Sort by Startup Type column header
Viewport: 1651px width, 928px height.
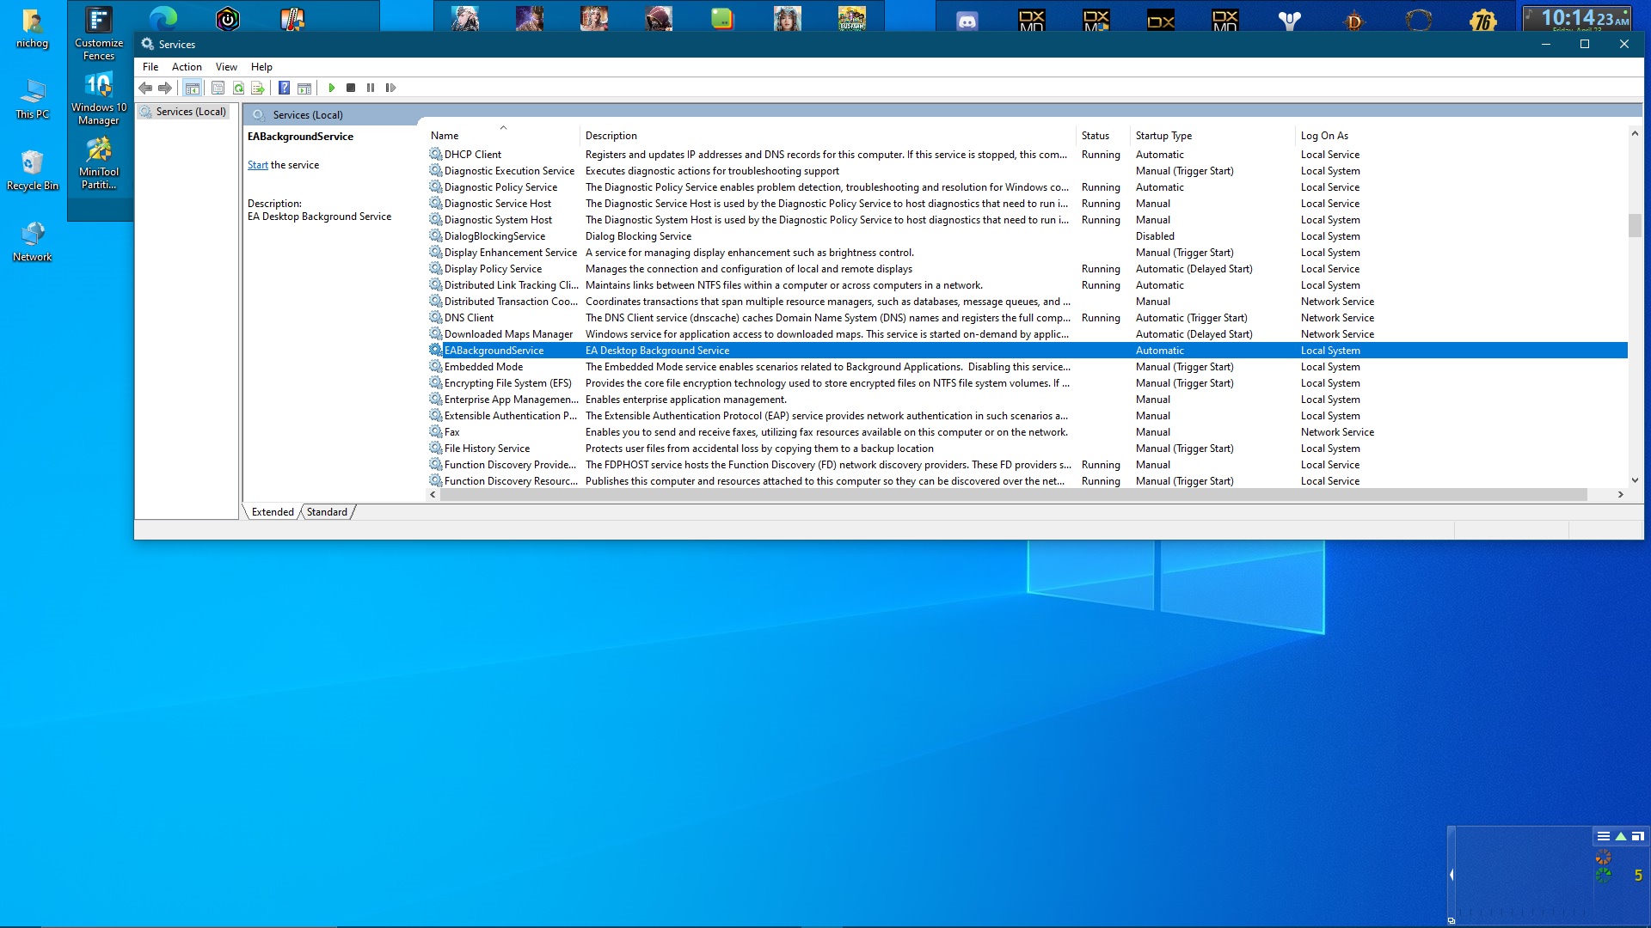[1163, 136]
